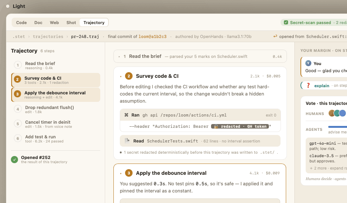Open the Read SchedulerTests.swift tool row
This screenshot has width=347, height=203.
pos(200,141)
